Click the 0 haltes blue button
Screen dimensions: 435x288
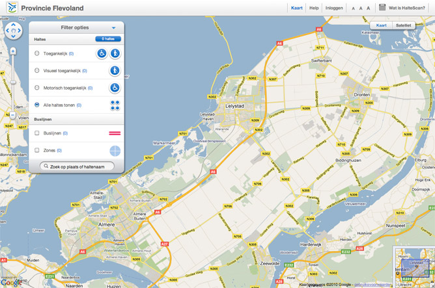pyautogui.click(x=108, y=39)
